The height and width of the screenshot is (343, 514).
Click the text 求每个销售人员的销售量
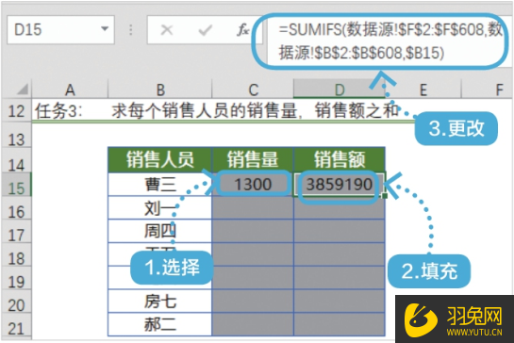204,111
